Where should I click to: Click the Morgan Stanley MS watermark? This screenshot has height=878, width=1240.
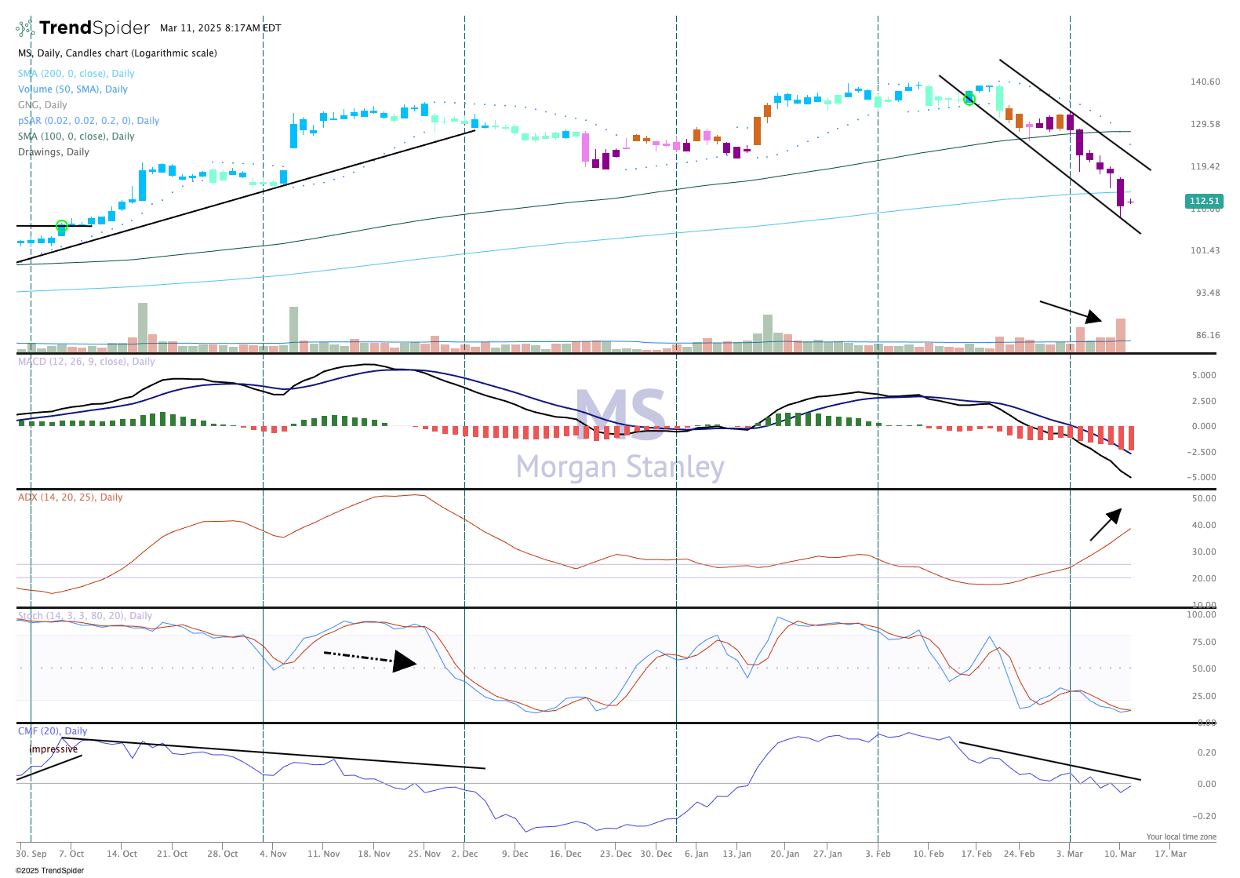point(620,434)
